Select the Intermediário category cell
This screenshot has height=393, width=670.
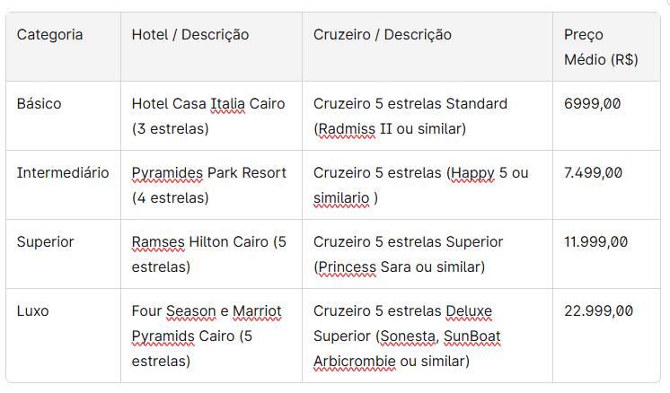point(63,173)
